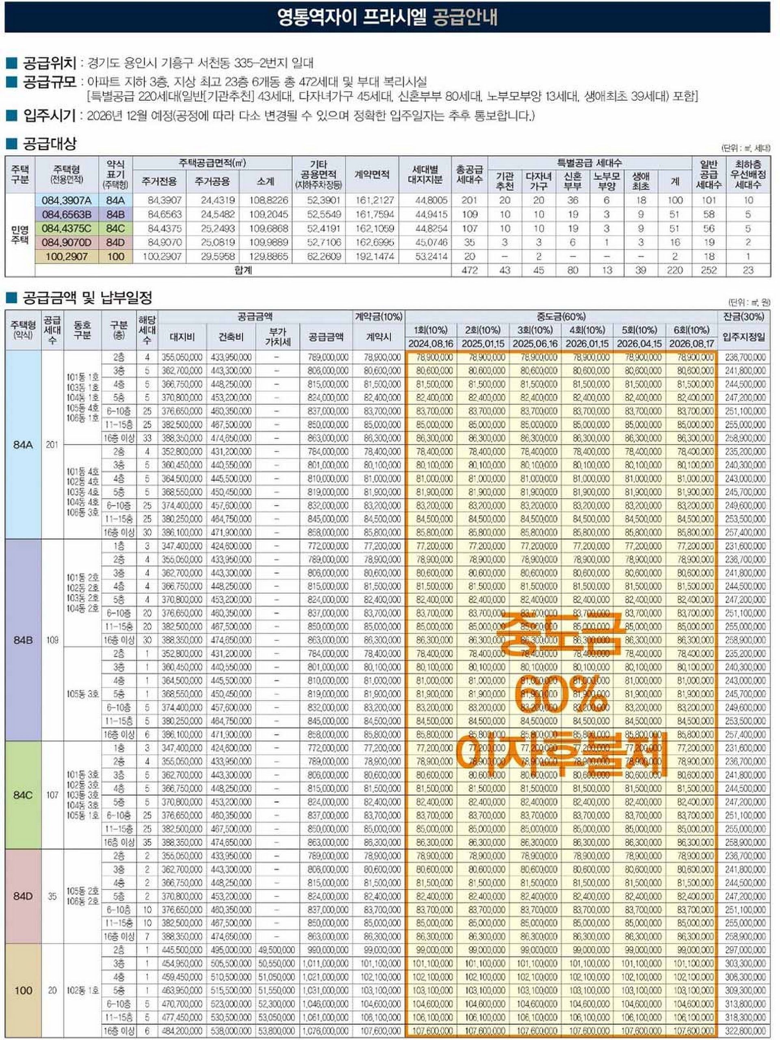Click the 신혼부부 column header
780x1040 pixels.
(x=573, y=181)
